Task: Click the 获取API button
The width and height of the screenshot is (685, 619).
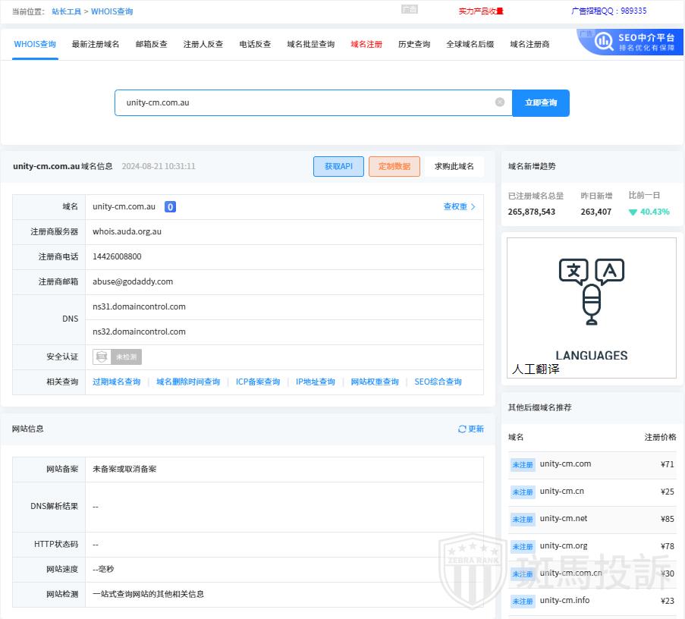Action: 338,166
